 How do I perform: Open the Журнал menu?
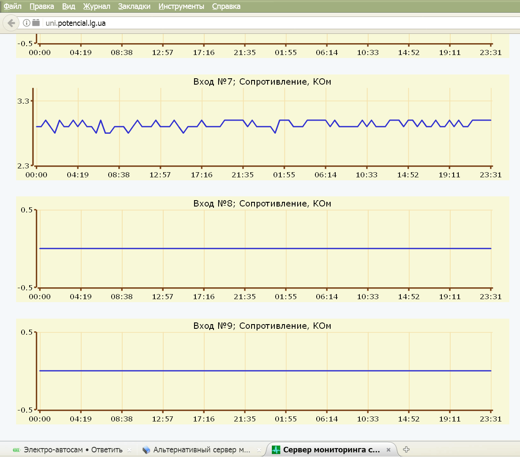[96, 6]
